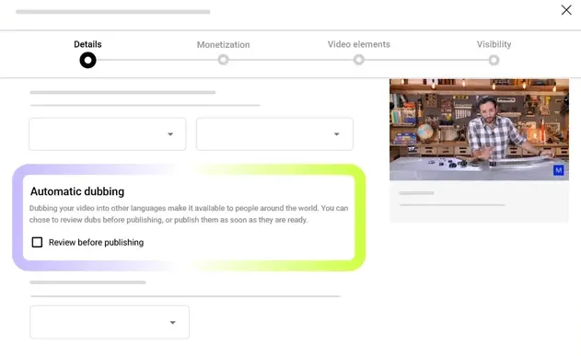
Task: Click the Visibility stepper circle
Action: [494, 60]
